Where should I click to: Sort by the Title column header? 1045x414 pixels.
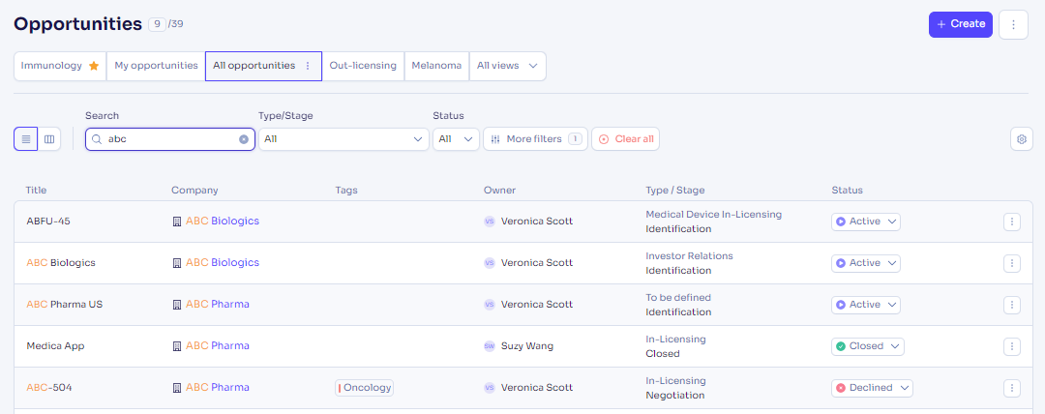point(36,190)
